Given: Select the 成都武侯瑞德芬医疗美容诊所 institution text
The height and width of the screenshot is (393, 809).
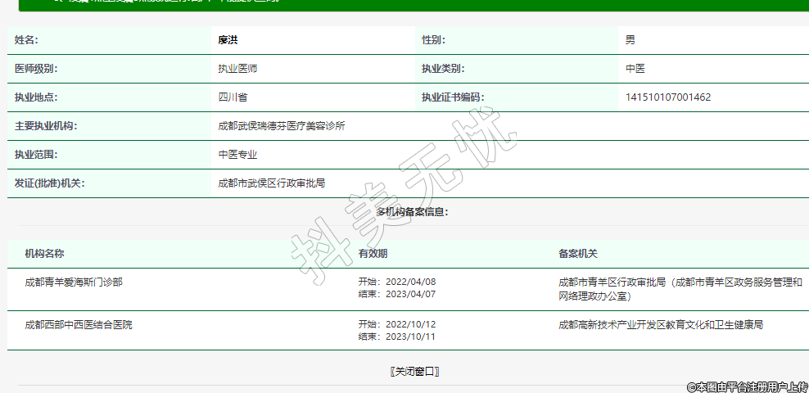Looking at the screenshot, I should [x=281, y=126].
